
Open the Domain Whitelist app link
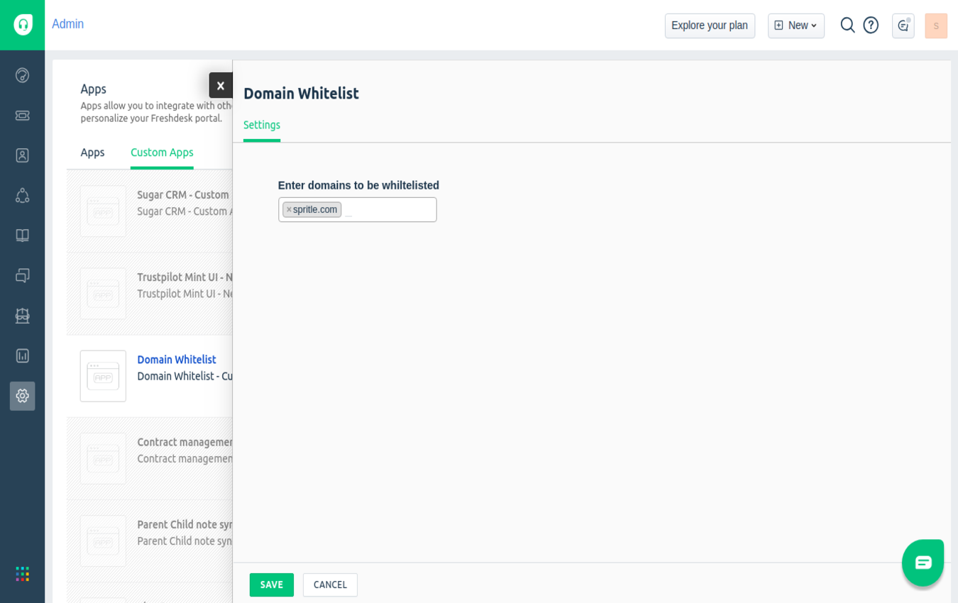pyautogui.click(x=177, y=360)
